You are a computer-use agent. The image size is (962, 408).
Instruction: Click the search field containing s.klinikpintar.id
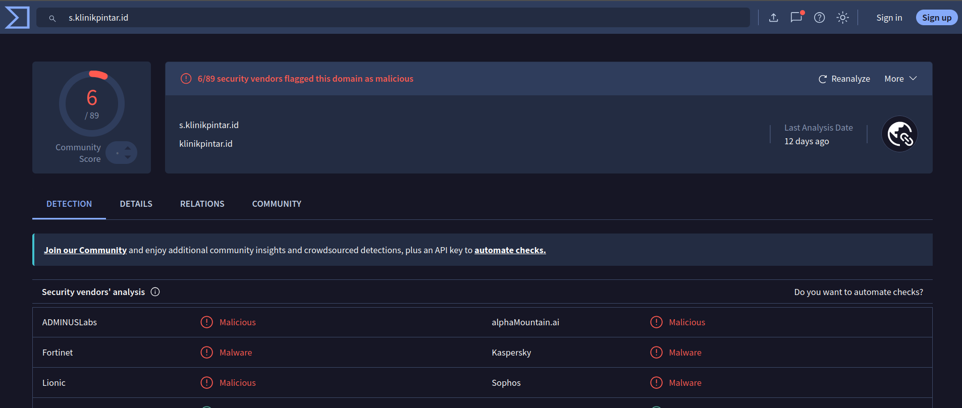(393, 18)
